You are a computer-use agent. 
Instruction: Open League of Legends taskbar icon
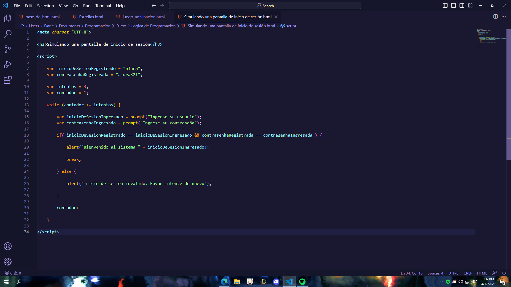(263, 282)
